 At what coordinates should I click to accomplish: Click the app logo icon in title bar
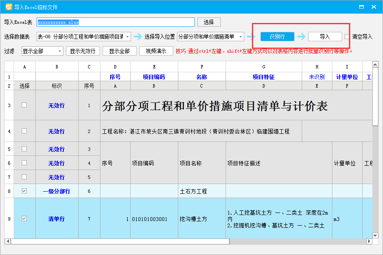[x=9, y=7]
